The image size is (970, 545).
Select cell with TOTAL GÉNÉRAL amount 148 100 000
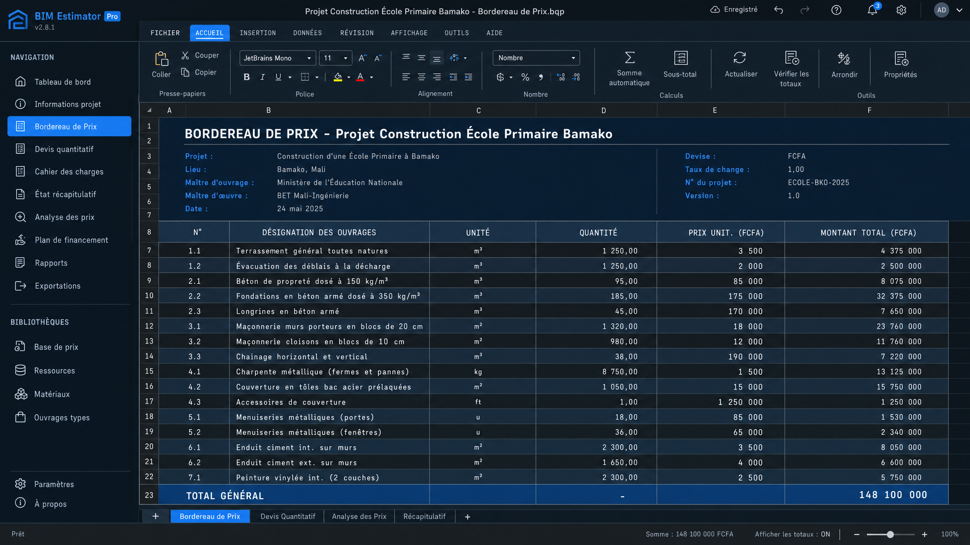(866, 495)
